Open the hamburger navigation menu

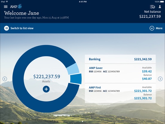6,7
